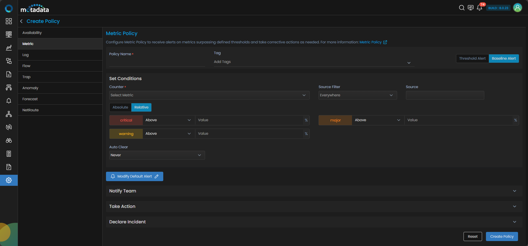Open the alerts bell icon in sidebar
528x246 pixels.
[9, 101]
